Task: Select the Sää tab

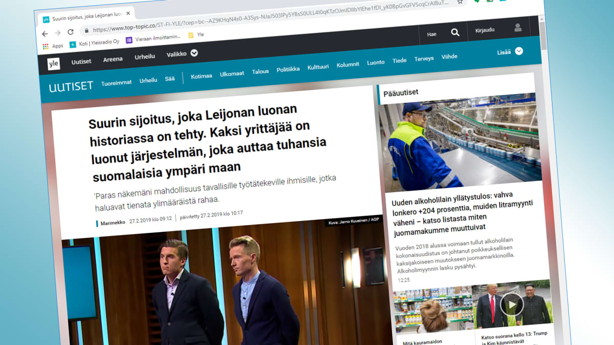Action: [170, 79]
